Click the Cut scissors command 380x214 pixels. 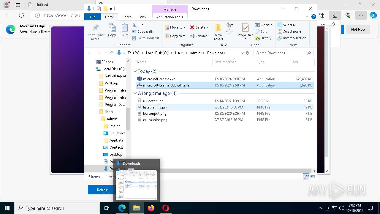point(137,25)
